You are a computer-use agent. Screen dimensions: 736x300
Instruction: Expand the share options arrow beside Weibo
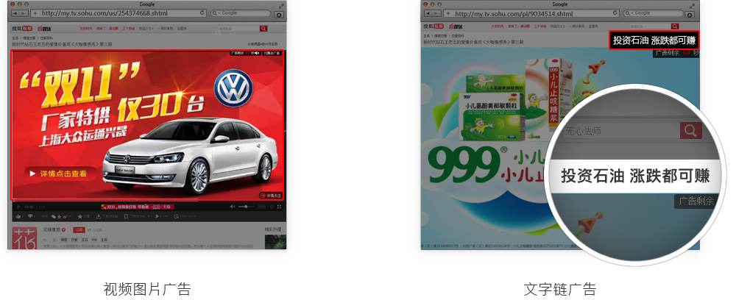point(71,216)
